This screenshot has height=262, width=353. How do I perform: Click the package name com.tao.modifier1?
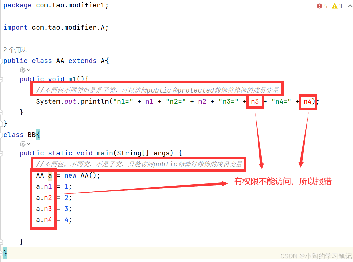pyautogui.click(x=70, y=5)
